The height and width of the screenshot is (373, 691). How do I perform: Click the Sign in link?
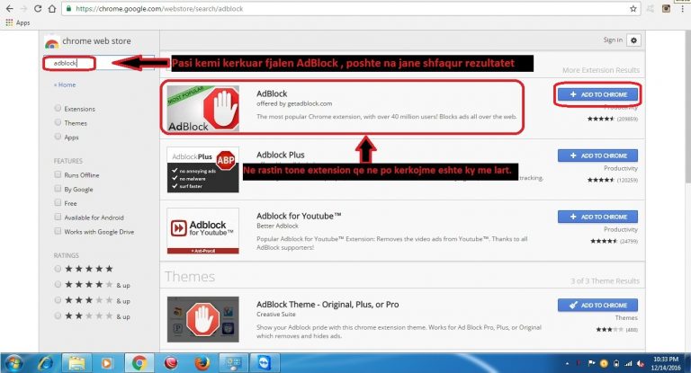tap(613, 40)
